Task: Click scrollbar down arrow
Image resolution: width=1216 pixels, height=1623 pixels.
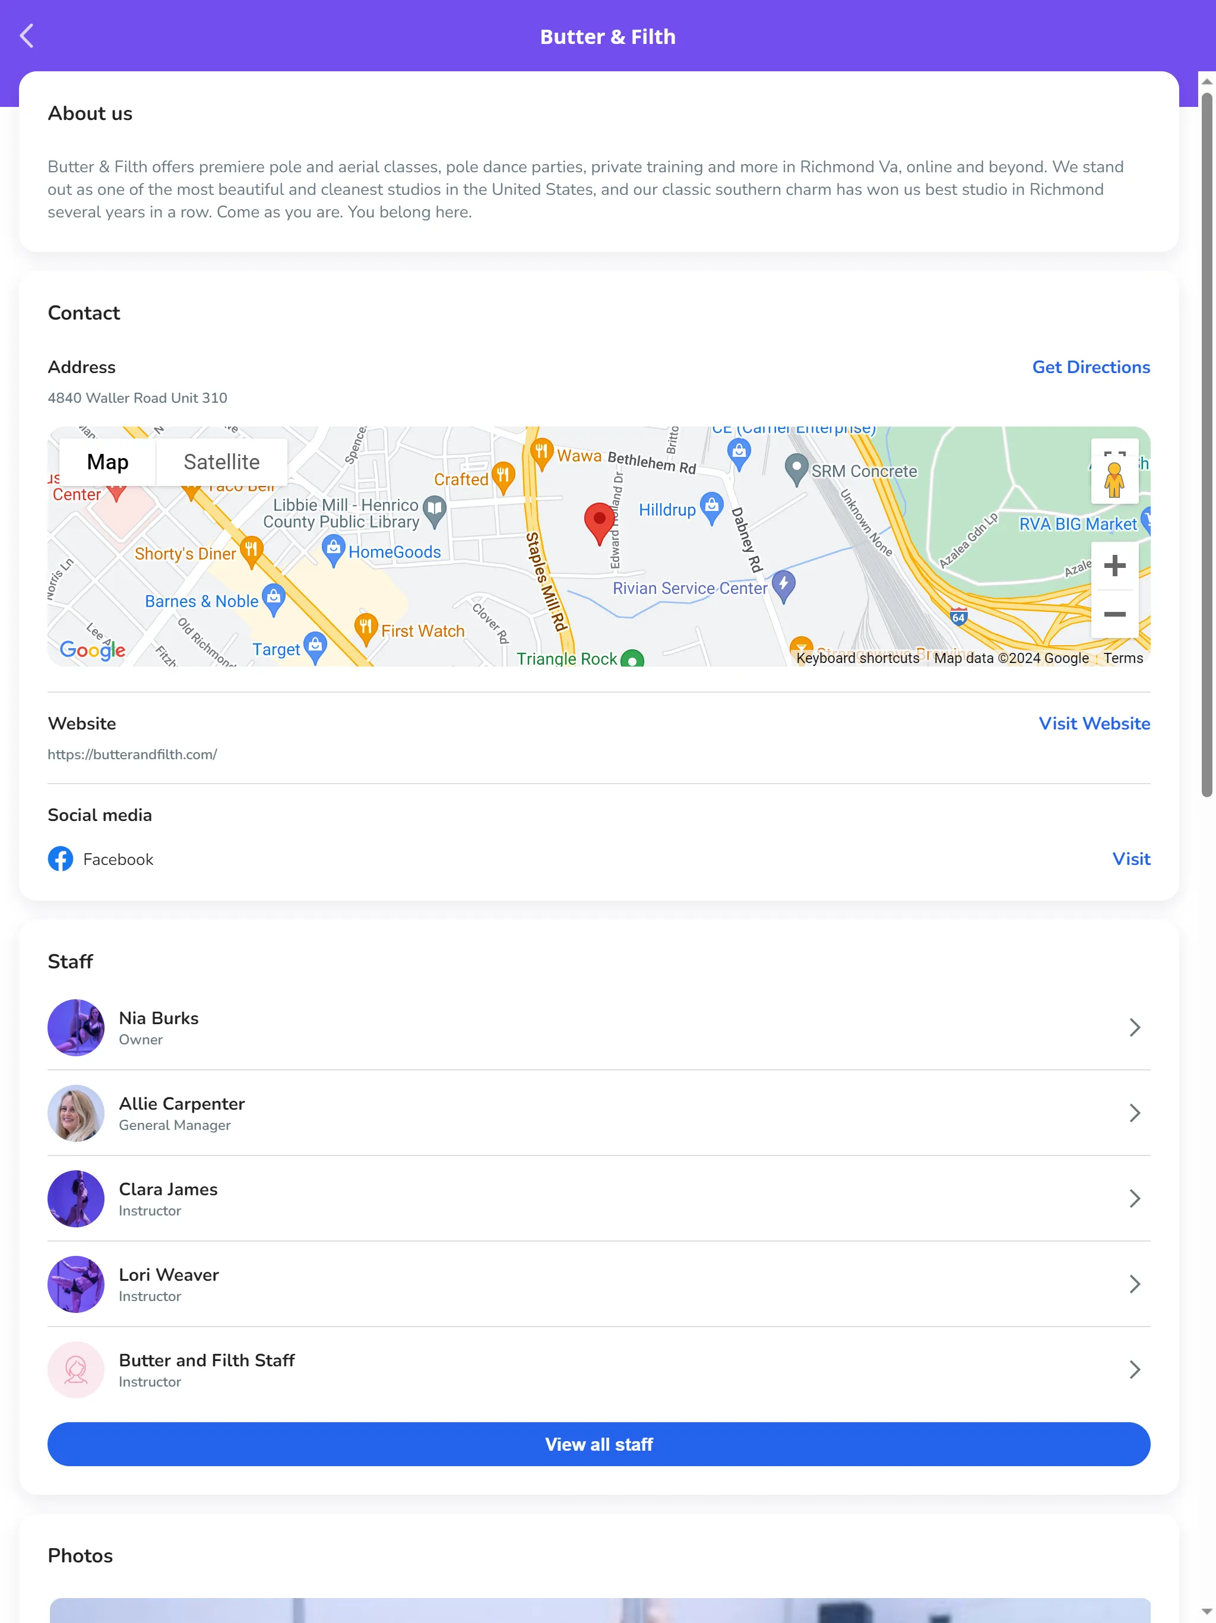Action: click(x=1206, y=1611)
